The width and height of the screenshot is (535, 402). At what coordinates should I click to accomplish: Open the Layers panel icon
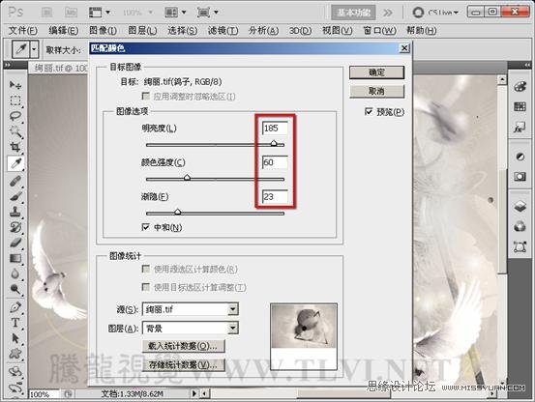point(520,206)
